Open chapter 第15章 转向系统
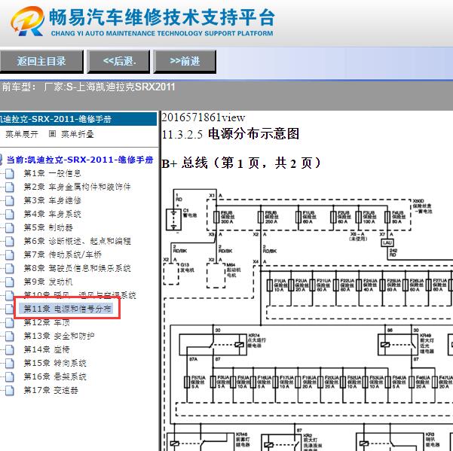Screen dimensions: 453x451 pos(55,363)
